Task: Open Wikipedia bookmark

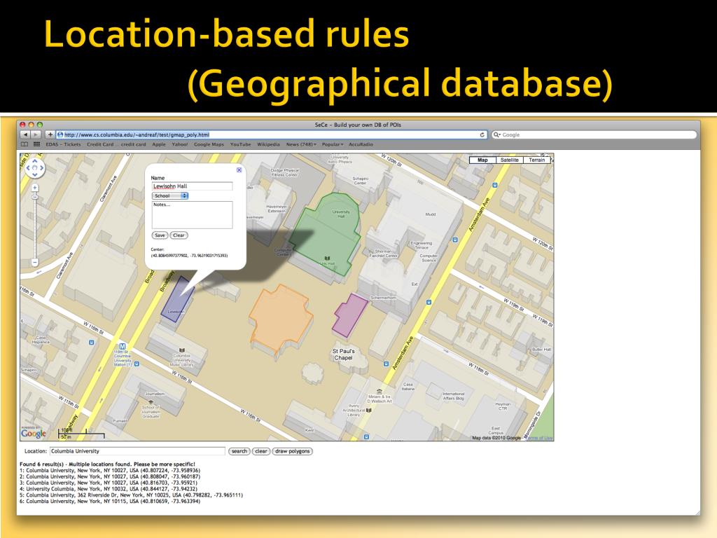Action: [268, 144]
